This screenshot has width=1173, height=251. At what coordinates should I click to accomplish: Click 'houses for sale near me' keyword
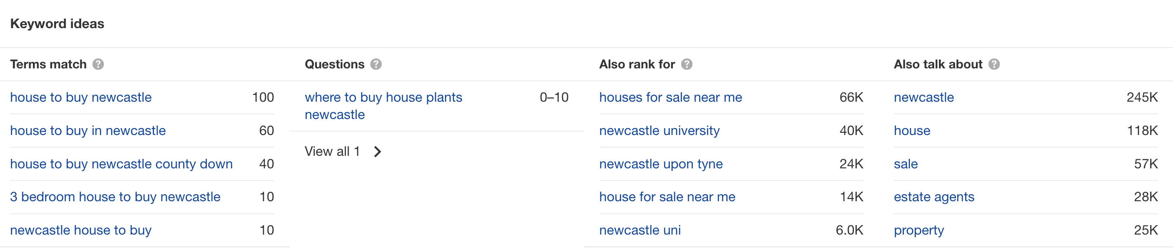[670, 97]
